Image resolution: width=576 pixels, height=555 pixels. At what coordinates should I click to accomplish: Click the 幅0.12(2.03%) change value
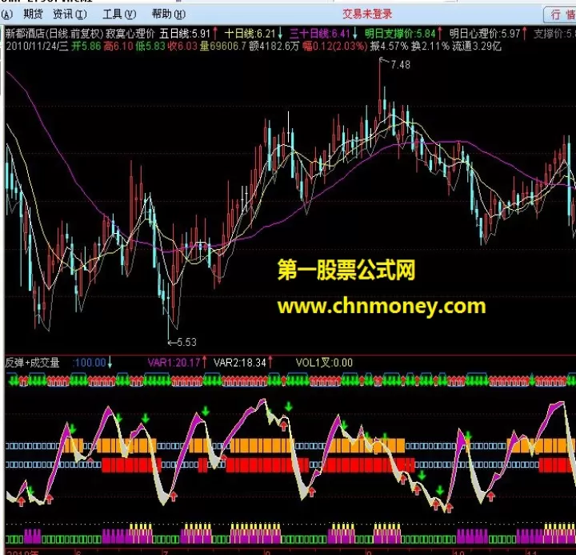334,46
